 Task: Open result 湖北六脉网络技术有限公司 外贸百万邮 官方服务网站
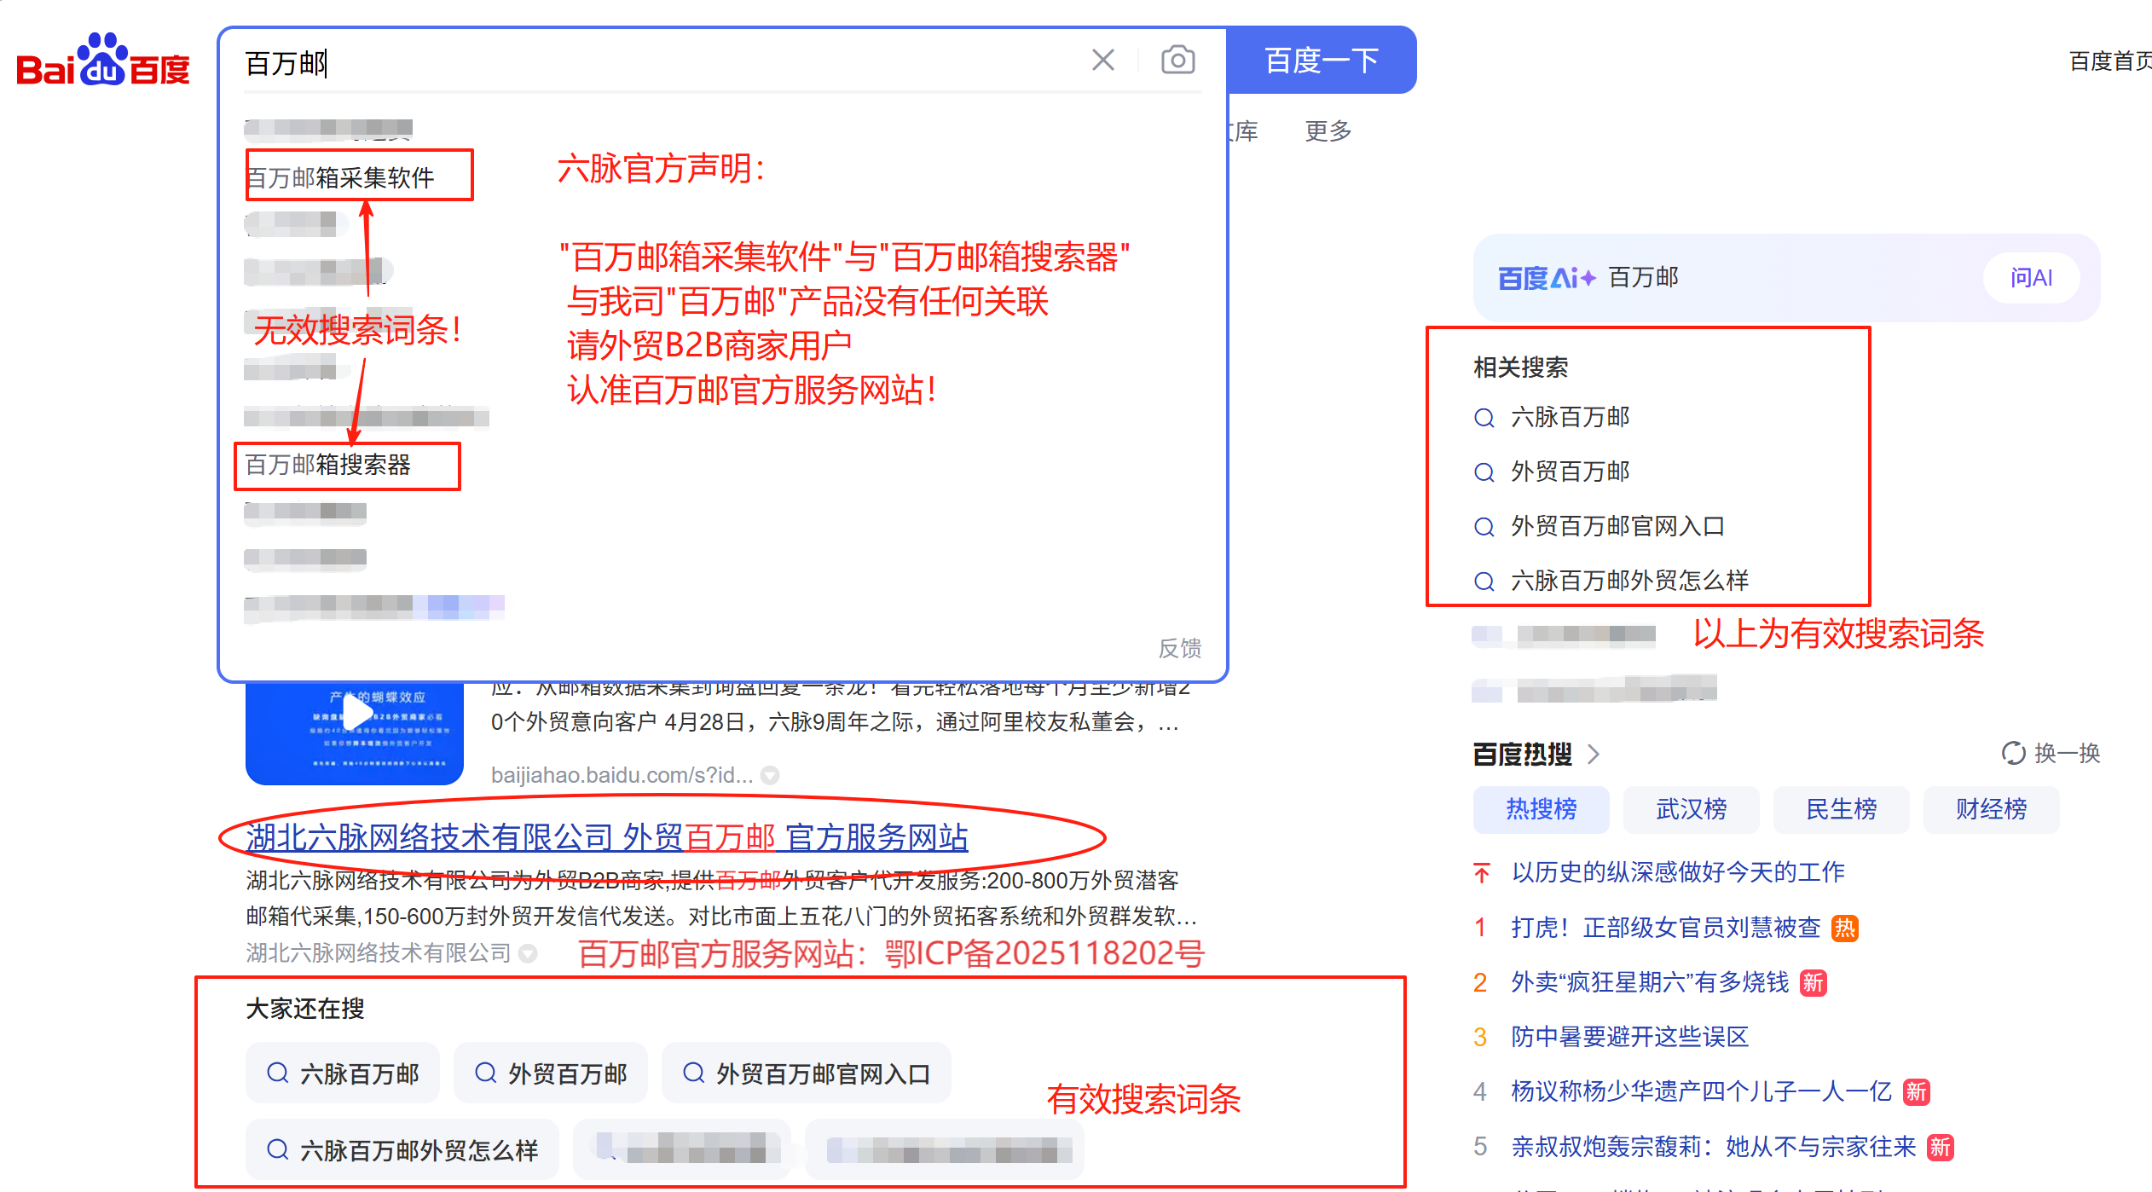click(607, 837)
